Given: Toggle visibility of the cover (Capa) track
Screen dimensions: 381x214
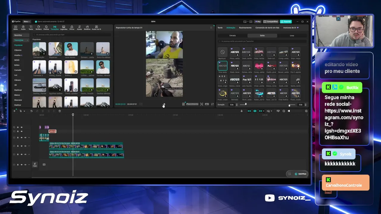Looking at the screenshot, I should point(21,165).
